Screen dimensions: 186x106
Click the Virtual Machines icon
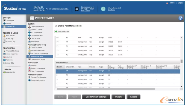coord(4,54)
